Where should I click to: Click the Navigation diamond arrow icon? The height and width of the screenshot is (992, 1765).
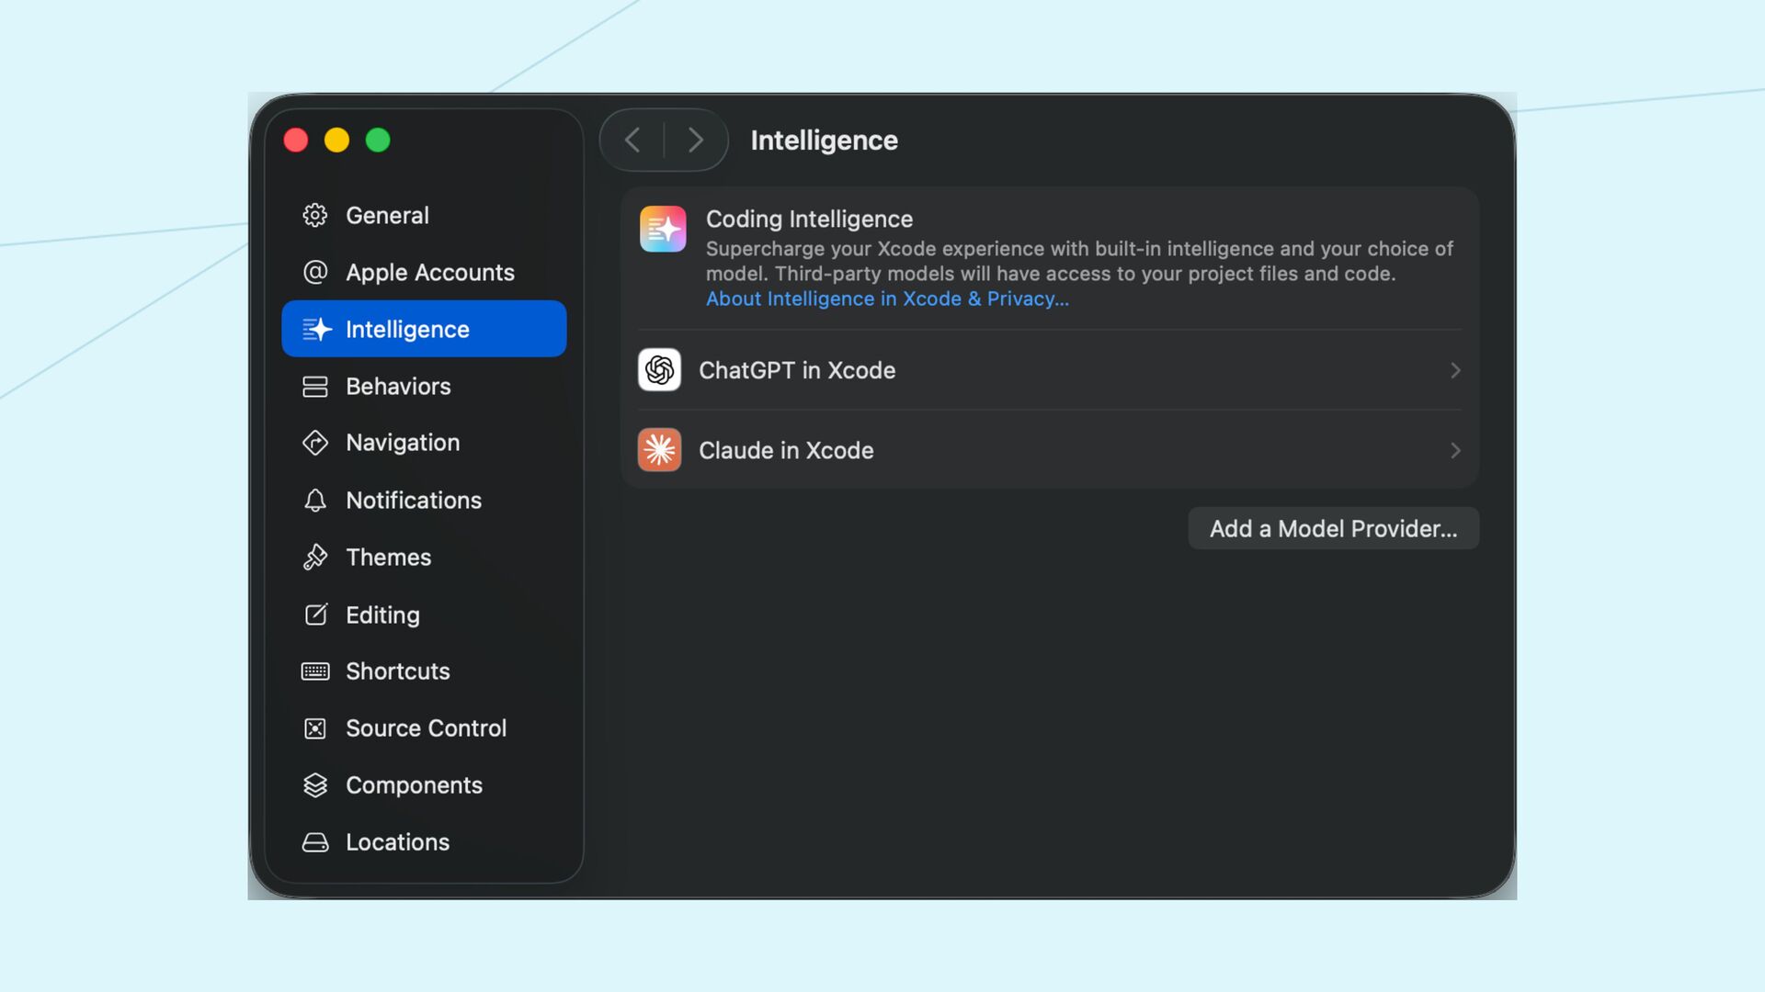315,443
